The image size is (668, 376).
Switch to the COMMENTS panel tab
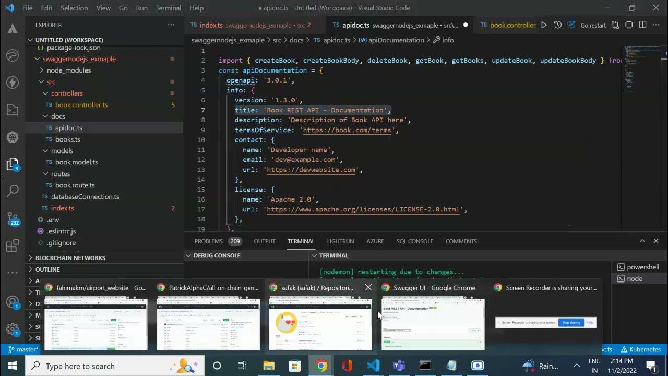click(x=461, y=241)
